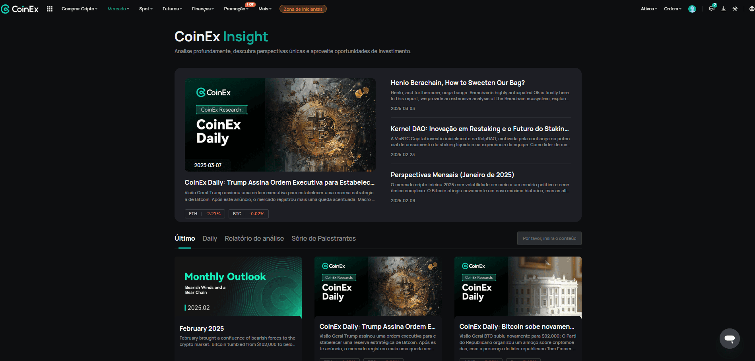Click the Zona de Iniciantes button
755x361 pixels.
tap(303, 9)
